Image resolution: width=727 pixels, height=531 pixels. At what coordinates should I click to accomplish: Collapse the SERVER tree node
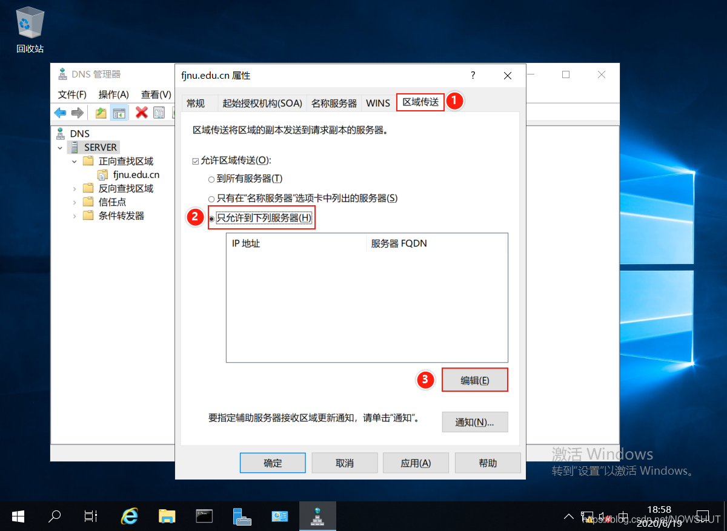tap(60, 148)
